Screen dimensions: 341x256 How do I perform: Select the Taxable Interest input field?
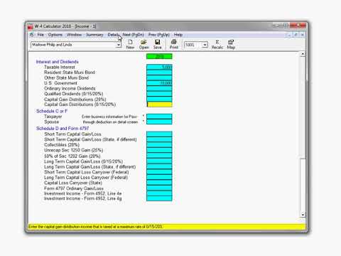coord(159,67)
